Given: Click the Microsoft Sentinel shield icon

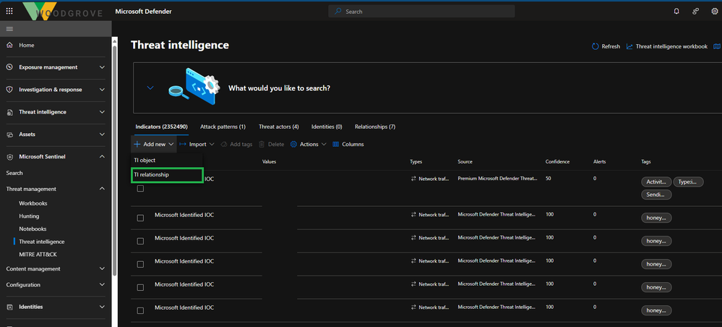Looking at the screenshot, I should click(x=9, y=157).
